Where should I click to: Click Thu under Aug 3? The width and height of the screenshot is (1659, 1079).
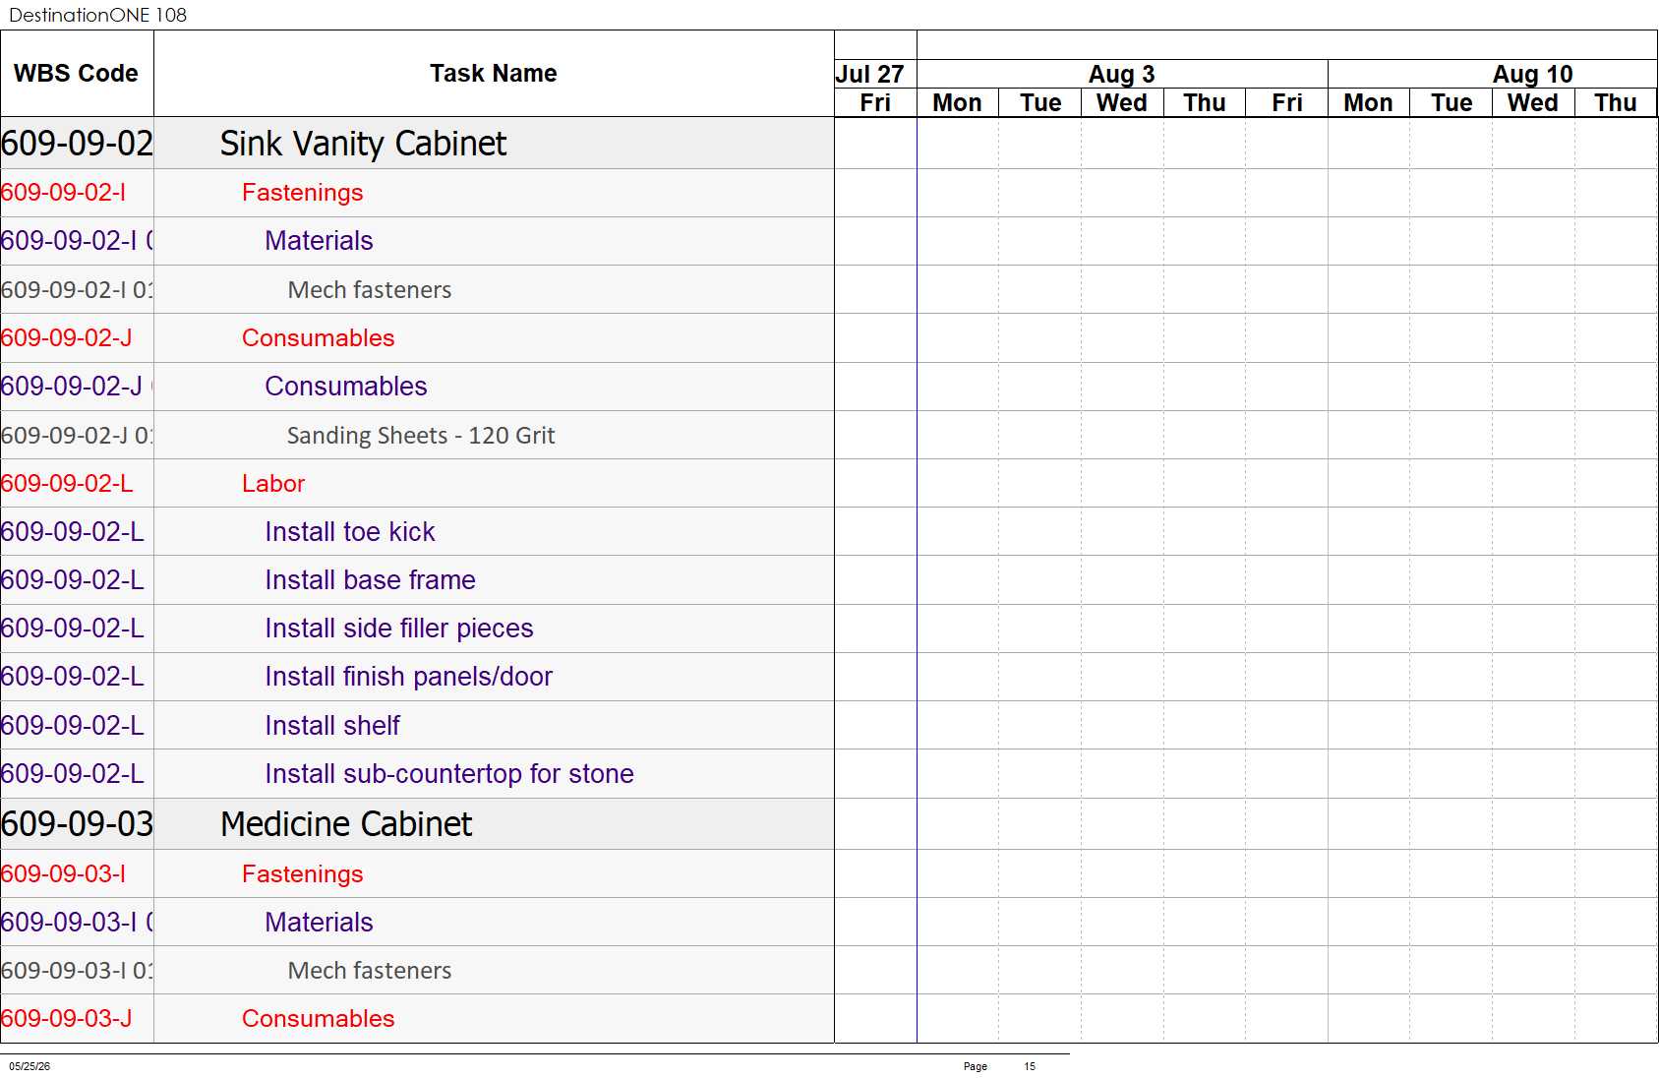pyautogui.click(x=1205, y=103)
